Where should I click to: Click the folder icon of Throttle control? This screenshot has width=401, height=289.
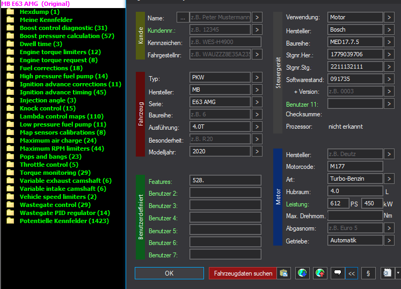pyautogui.click(x=10, y=165)
